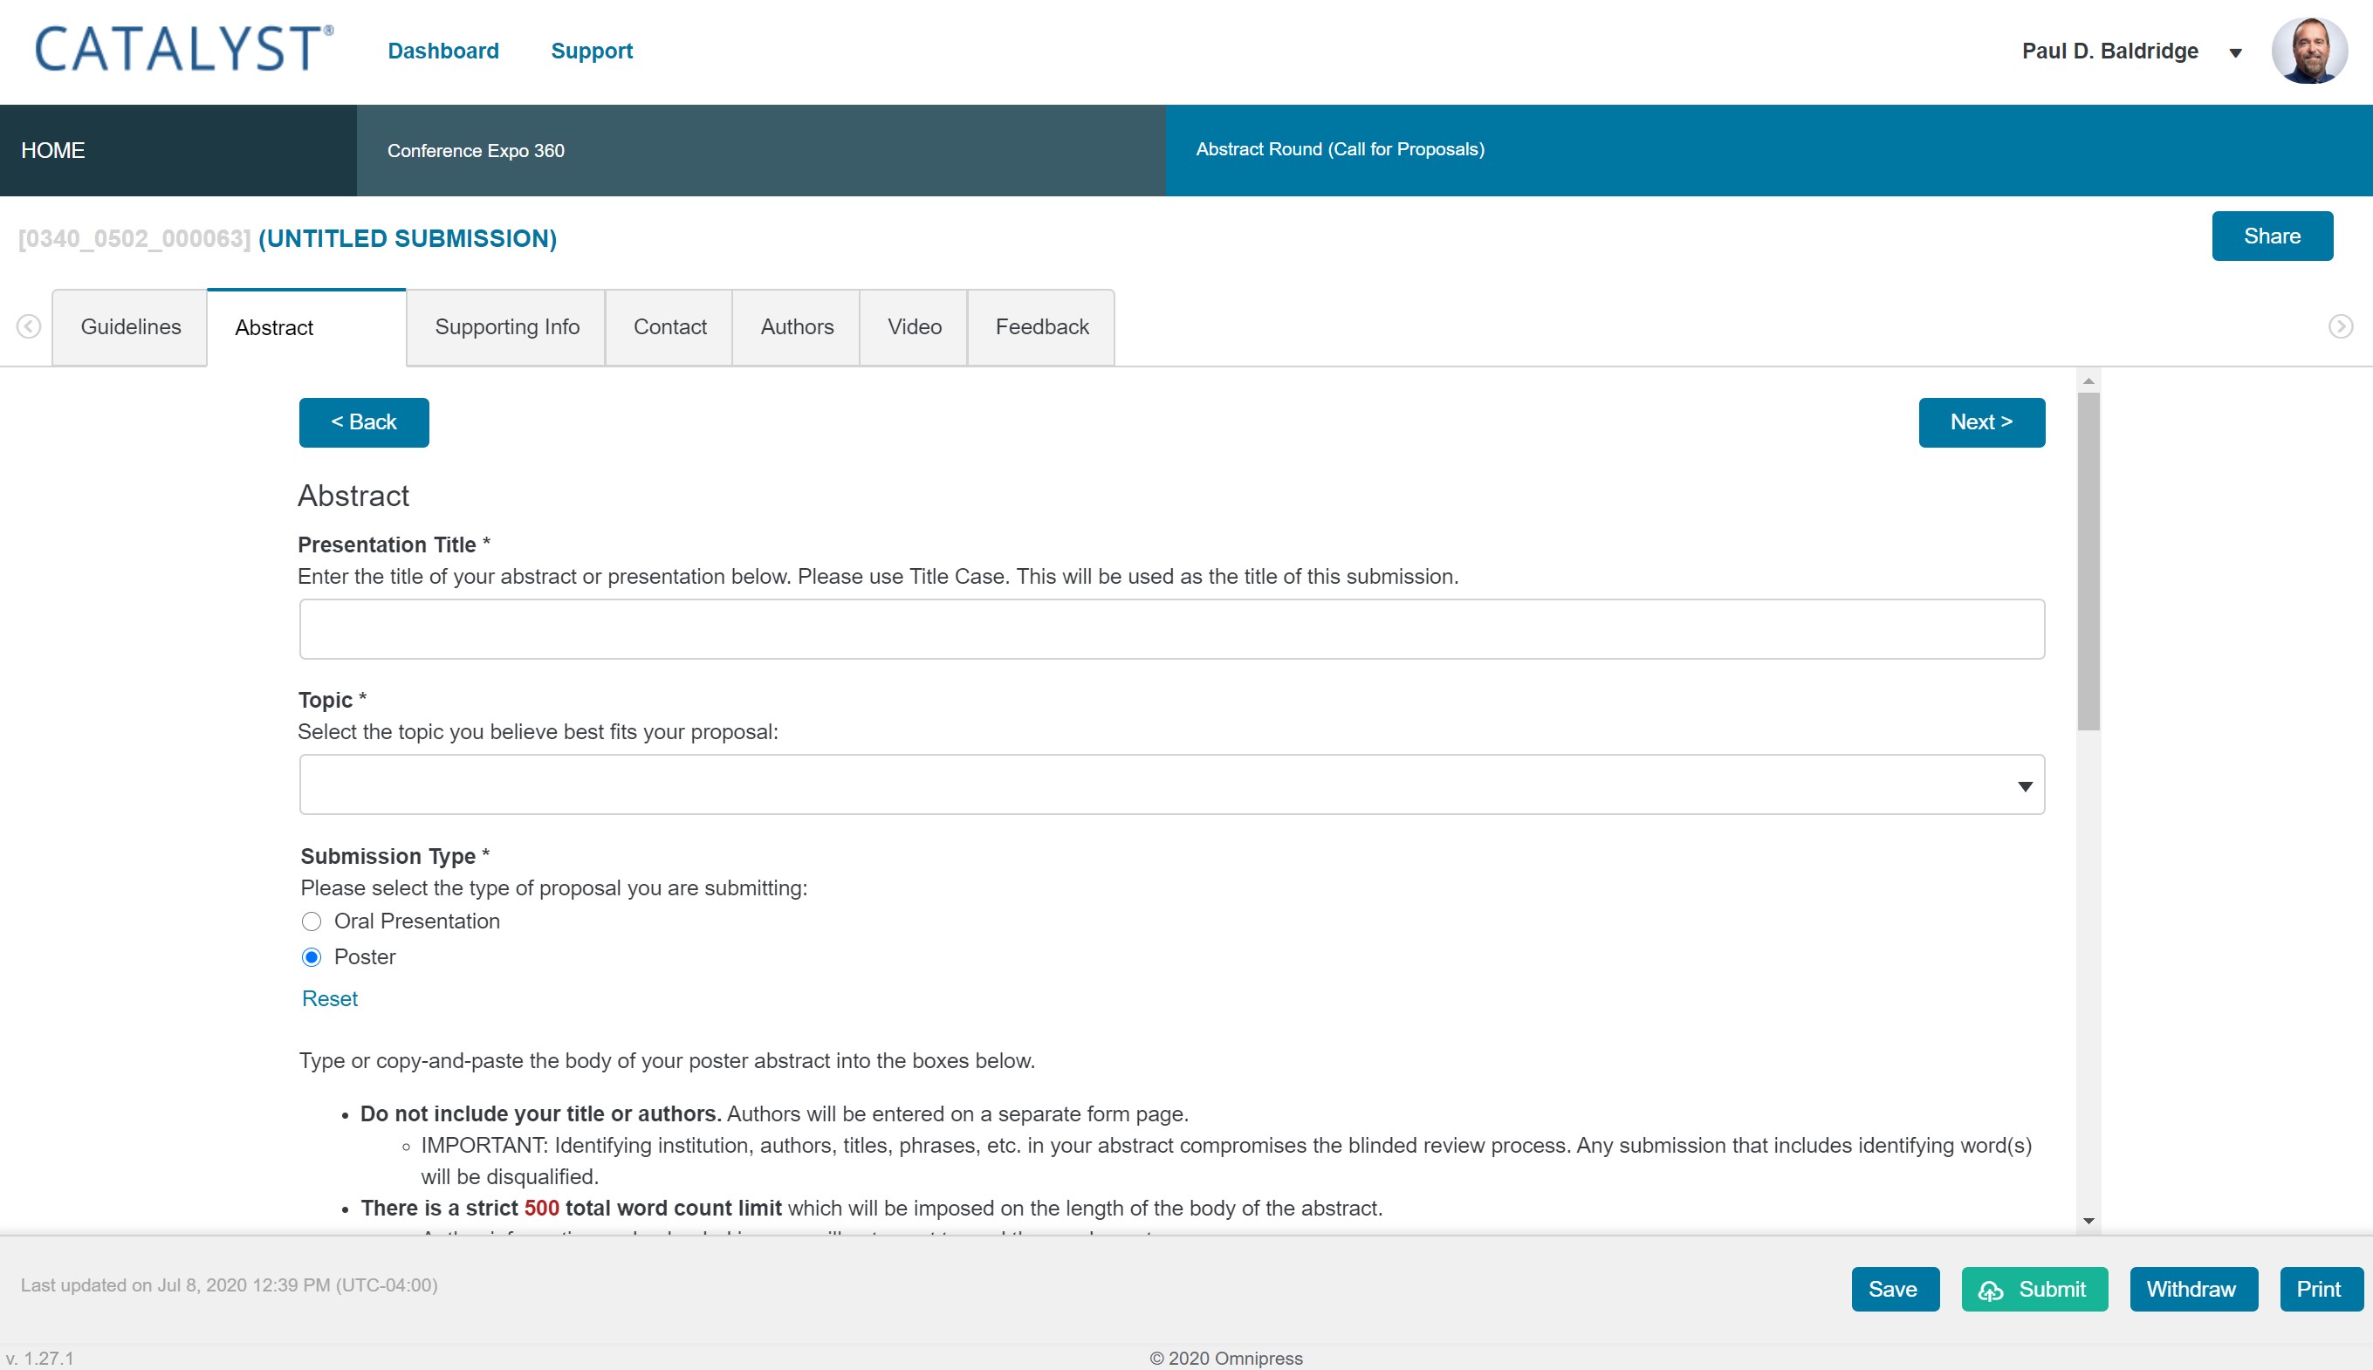Viewport: 2373px width, 1370px height.
Task: Select the Oral Presentation option
Action: click(312, 921)
